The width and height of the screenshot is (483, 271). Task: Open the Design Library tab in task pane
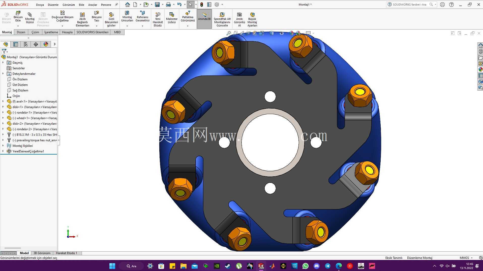(x=480, y=51)
